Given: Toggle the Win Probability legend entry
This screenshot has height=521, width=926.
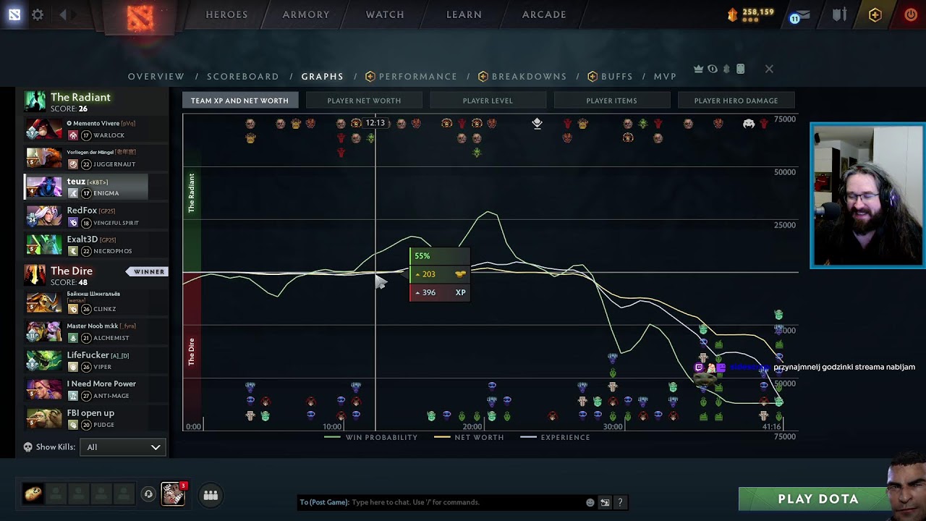Looking at the screenshot, I should pos(371,437).
